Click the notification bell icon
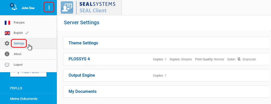Screen dimensions: 271x104 [13, 7]
